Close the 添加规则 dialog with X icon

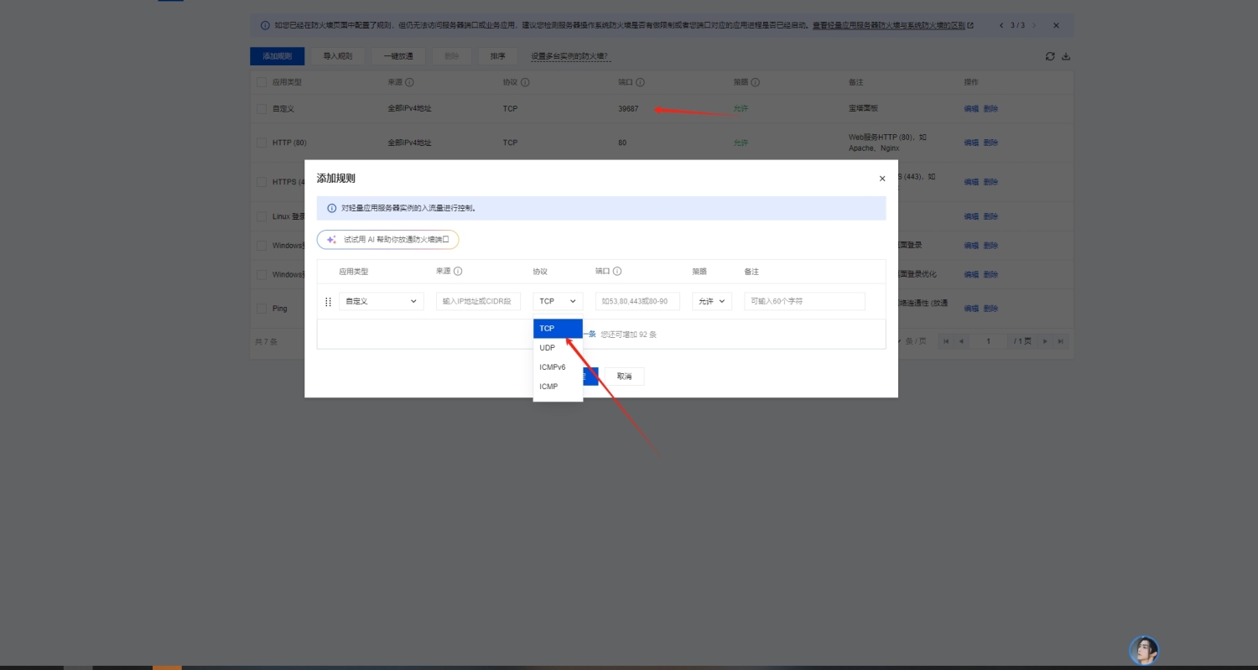click(x=881, y=178)
